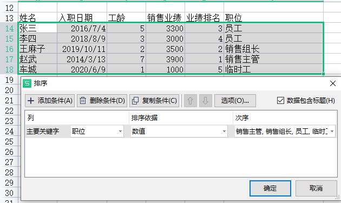The image size is (341, 203).
Task: Select row header 22
Action: click(x=9, y=111)
